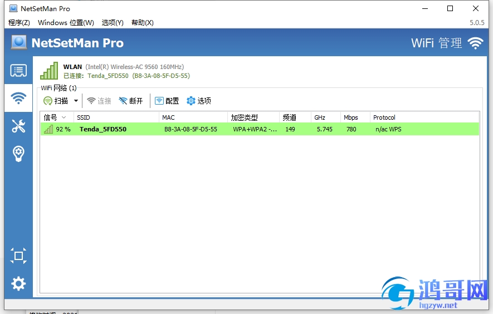Click the WiFi 管理 header label
This screenshot has height=314, width=493.
(436, 43)
